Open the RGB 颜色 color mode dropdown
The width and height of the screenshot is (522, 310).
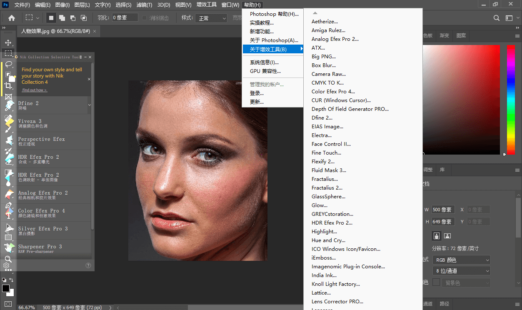point(461,260)
